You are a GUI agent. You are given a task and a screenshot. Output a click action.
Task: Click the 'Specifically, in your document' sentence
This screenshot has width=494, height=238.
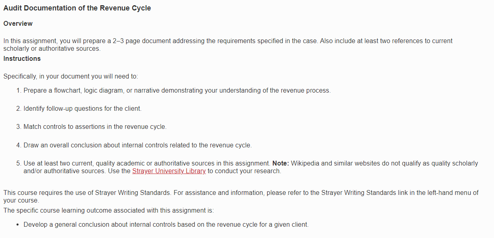click(x=71, y=77)
